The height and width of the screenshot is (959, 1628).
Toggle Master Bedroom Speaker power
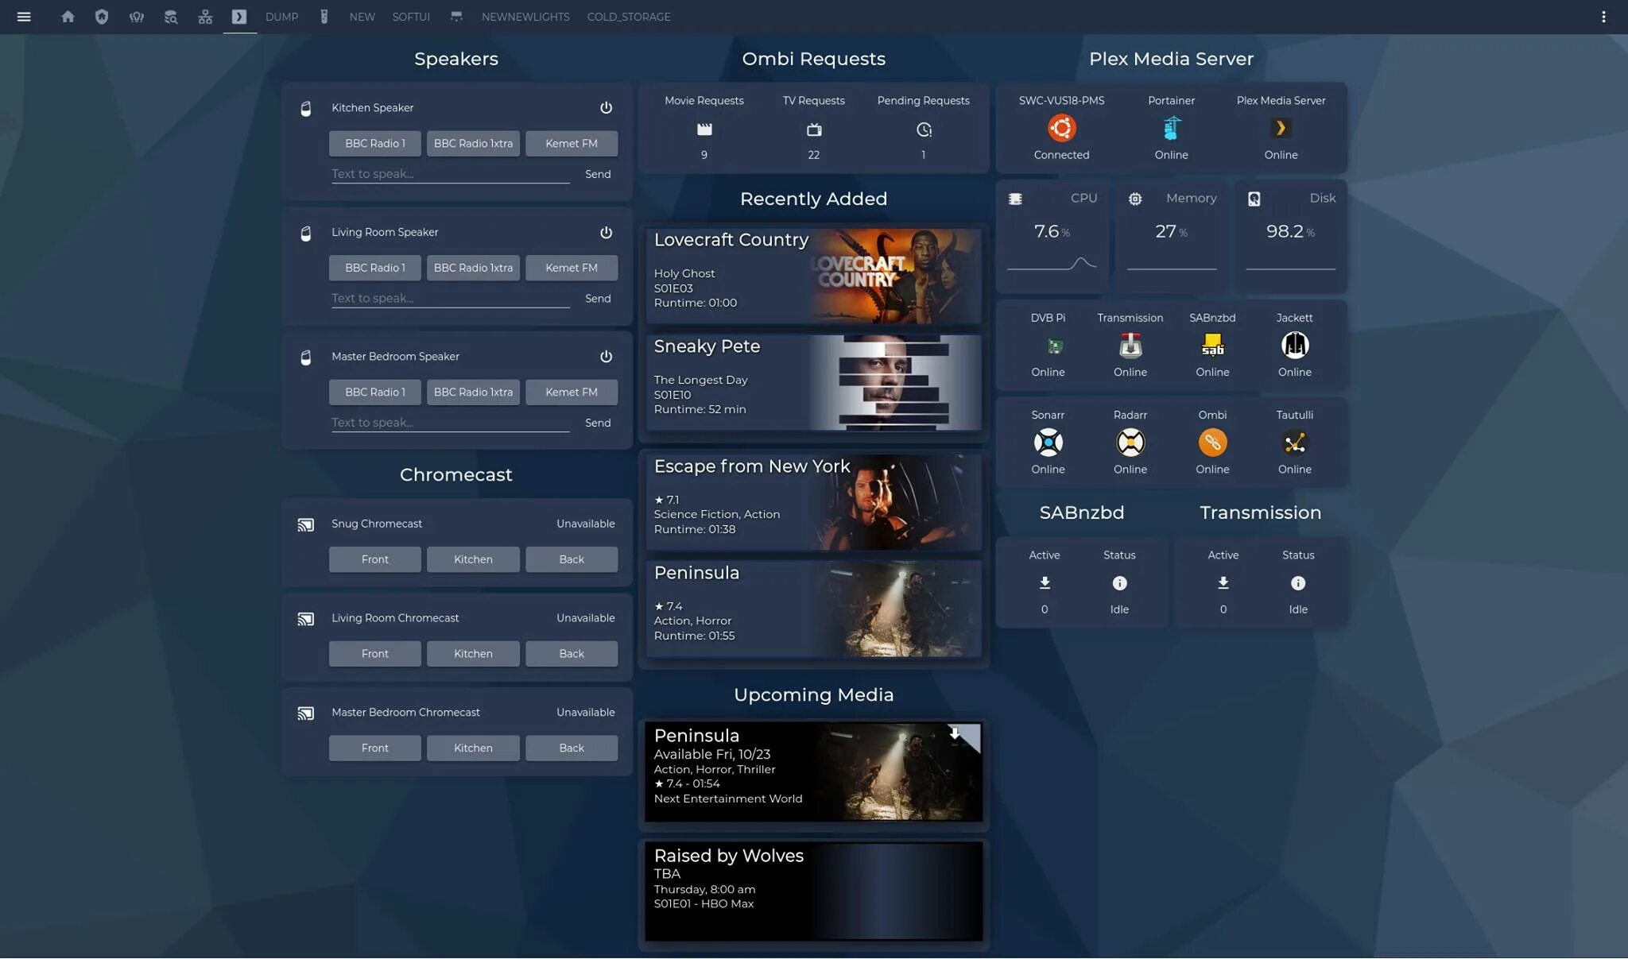pyautogui.click(x=606, y=357)
